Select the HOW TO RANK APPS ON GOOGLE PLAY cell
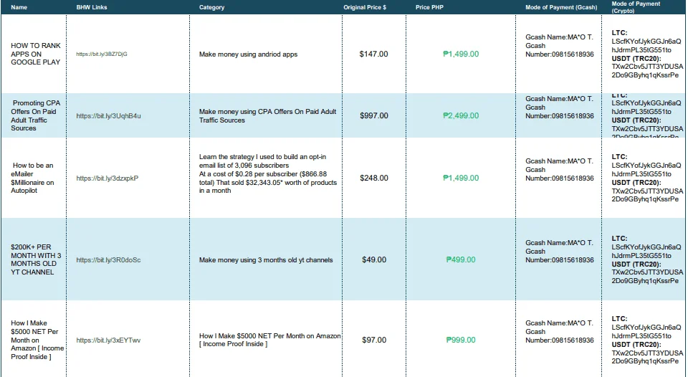Screen dimensions: 688x377 [x=36, y=54]
